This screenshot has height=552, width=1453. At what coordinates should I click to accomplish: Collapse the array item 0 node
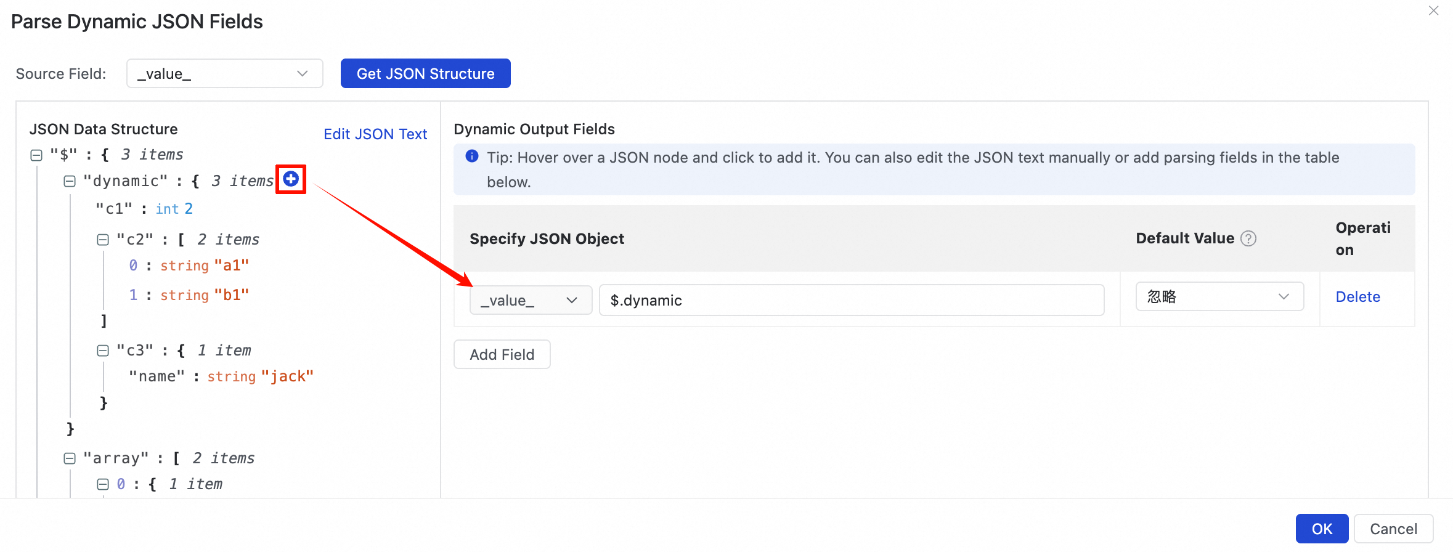coord(103,484)
